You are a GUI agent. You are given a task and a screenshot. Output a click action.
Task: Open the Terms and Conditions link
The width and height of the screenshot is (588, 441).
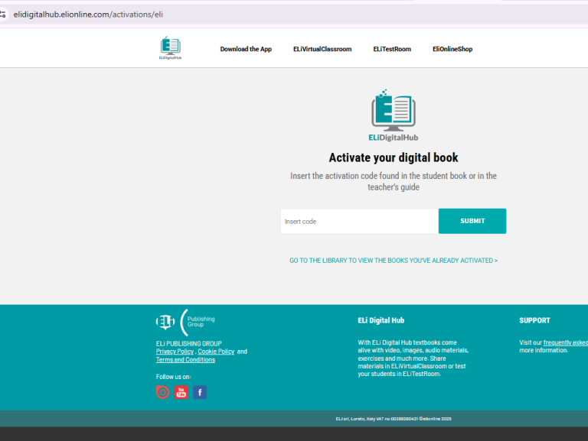point(185,360)
